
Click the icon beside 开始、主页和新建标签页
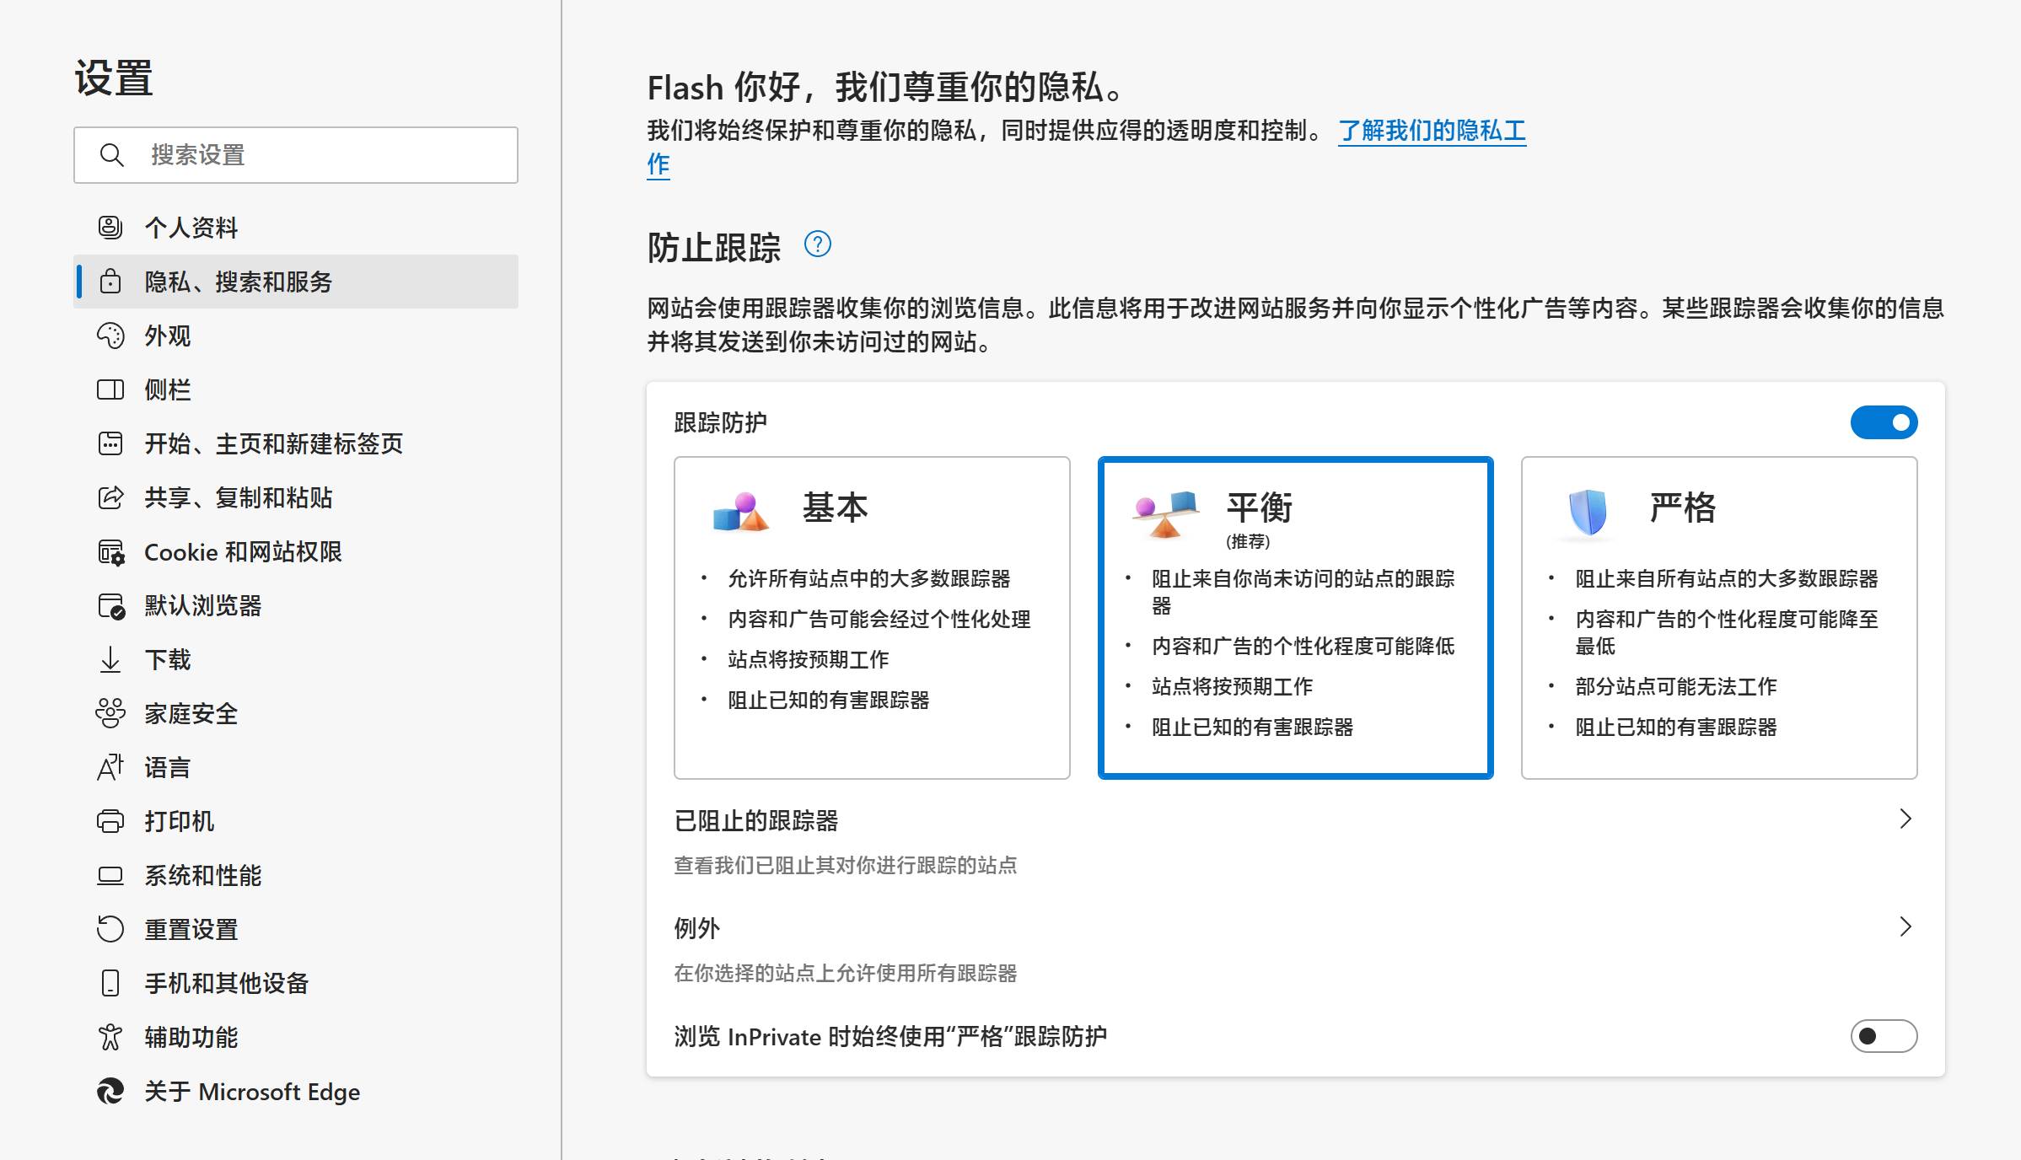point(110,443)
